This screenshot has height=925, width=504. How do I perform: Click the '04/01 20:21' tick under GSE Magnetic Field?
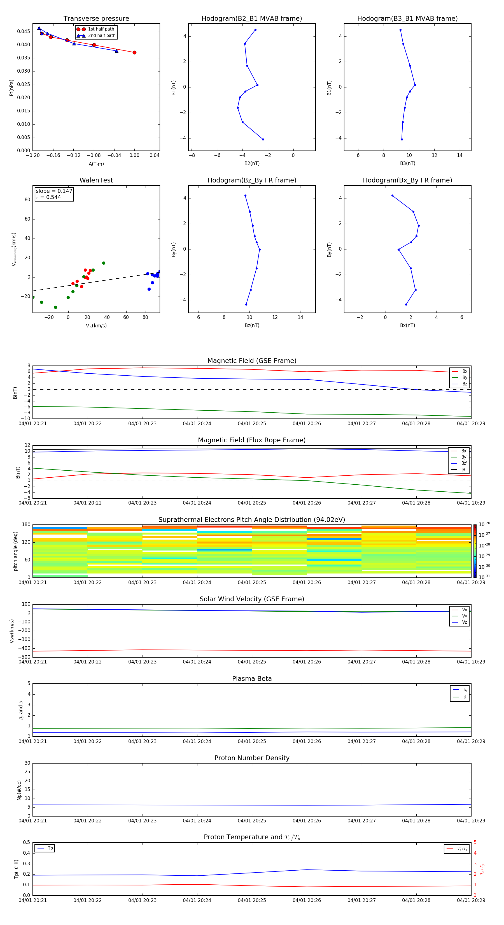click(x=33, y=424)
